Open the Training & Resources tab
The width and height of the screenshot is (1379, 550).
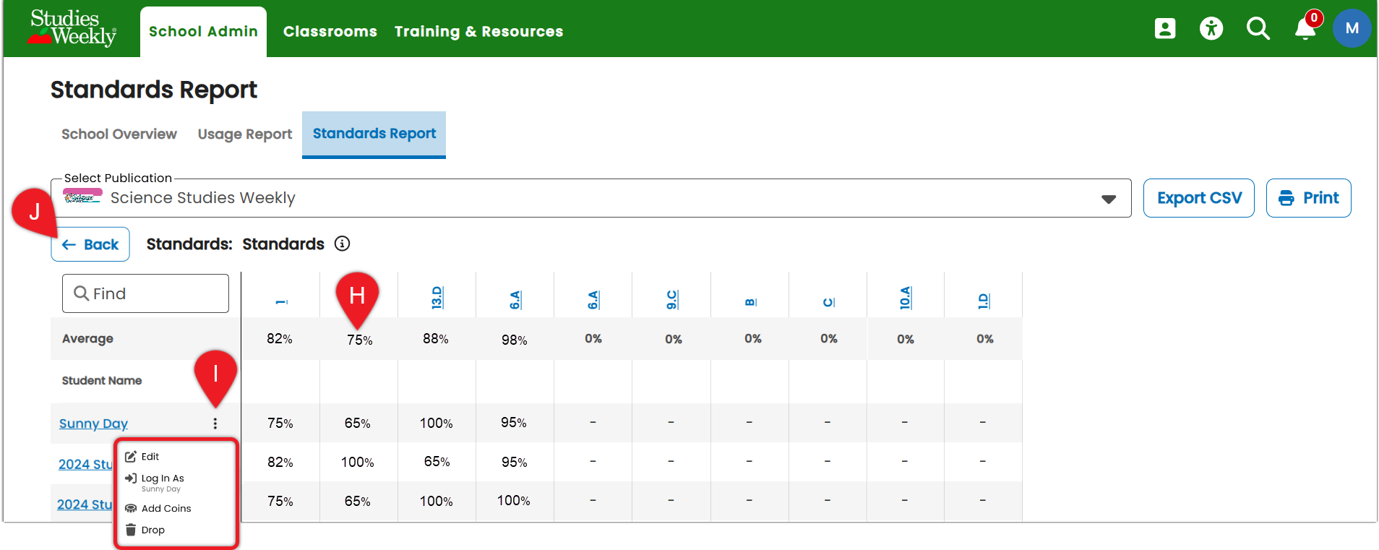tap(478, 32)
